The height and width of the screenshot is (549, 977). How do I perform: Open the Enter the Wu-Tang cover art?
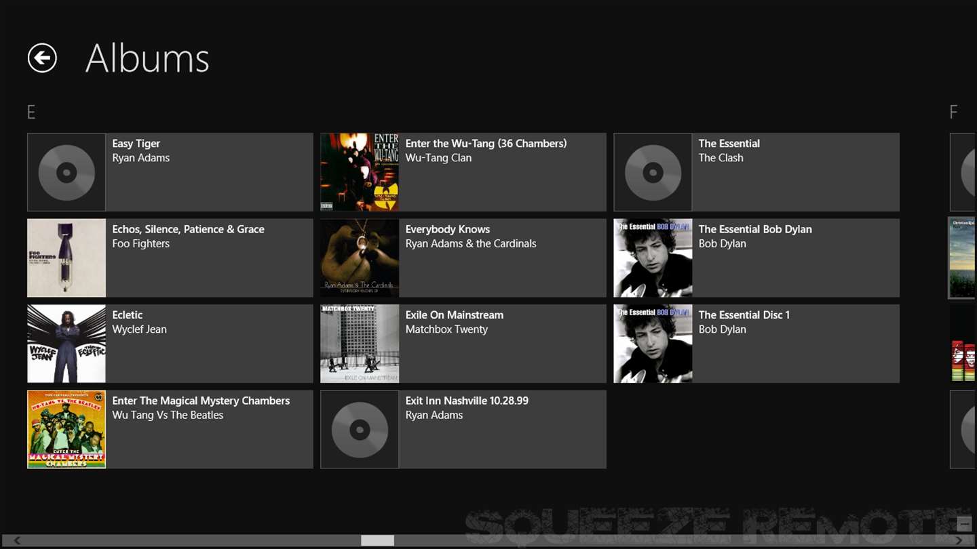360,172
